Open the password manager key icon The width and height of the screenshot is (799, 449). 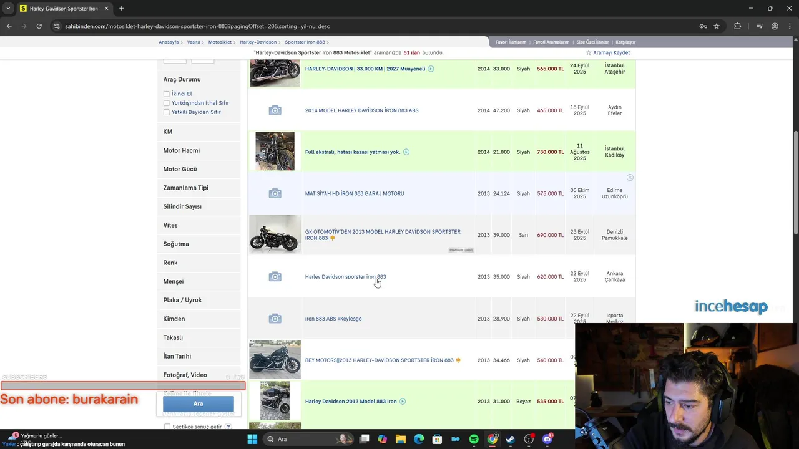(x=703, y=26)
